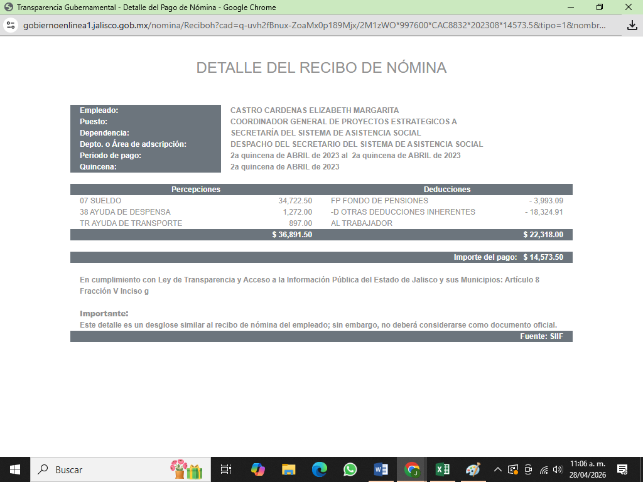Viewport: 643px width, 482px height.
Task: Click the transporte amount 897.00
Action: tap(301, 223)
